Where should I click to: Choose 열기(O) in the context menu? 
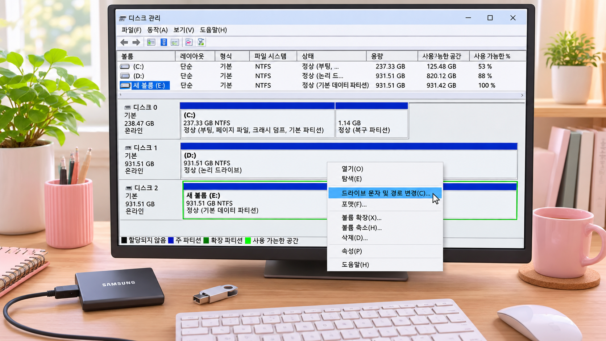click(x=385, y=169)
